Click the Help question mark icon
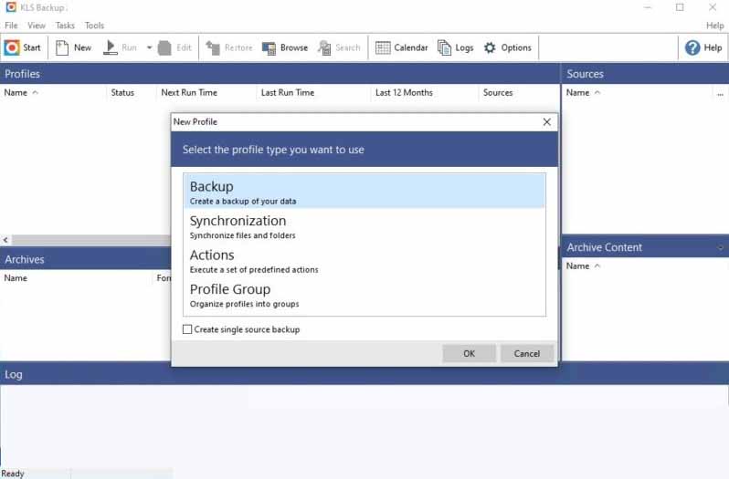 point(692,47)
